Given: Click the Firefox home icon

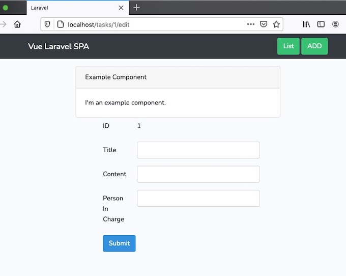Looking at the screenshot, I should click(17, 24).
